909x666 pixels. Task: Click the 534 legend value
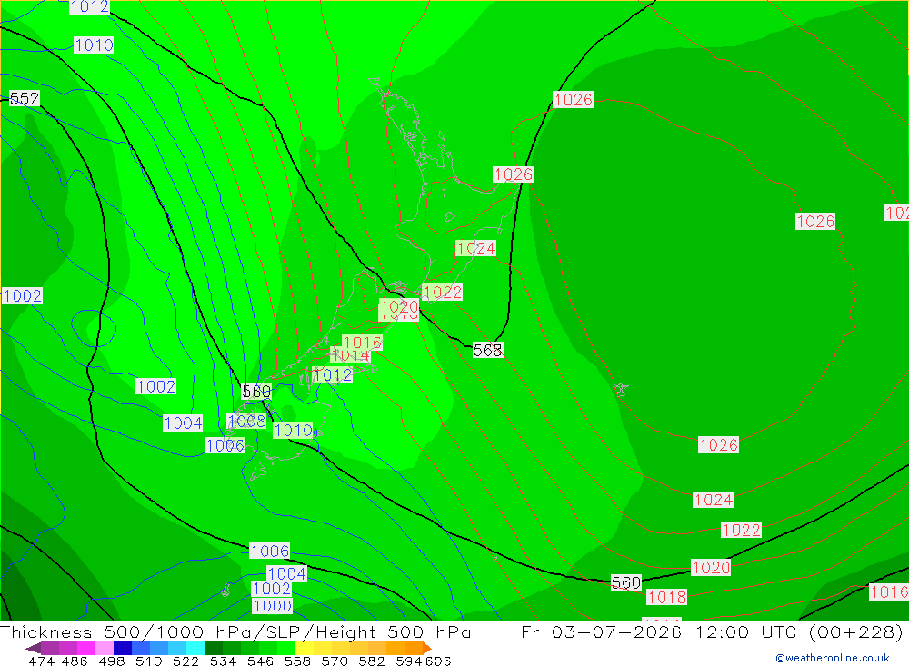tap(224, 661)
